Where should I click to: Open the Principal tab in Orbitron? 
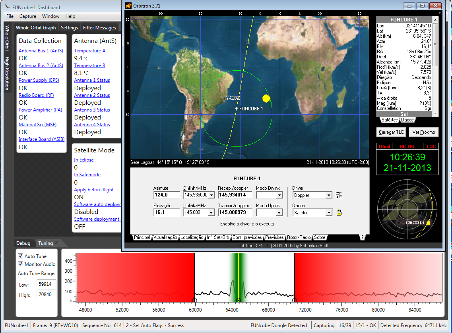[142, 237]
